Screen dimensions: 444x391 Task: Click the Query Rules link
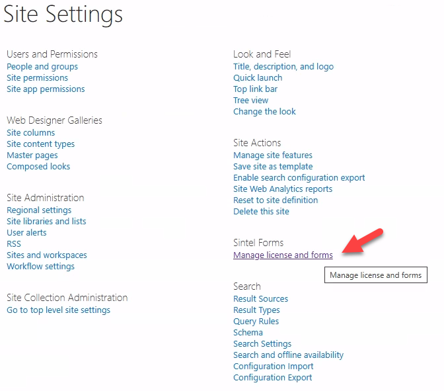tap(256, 321)
